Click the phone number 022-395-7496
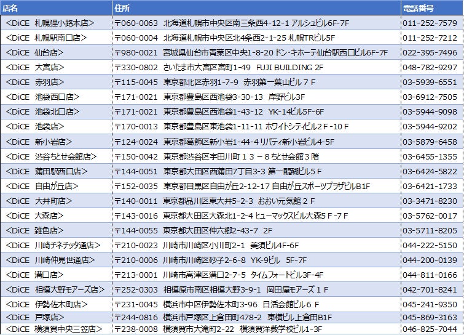464x335 pixels. click(430, 52)
